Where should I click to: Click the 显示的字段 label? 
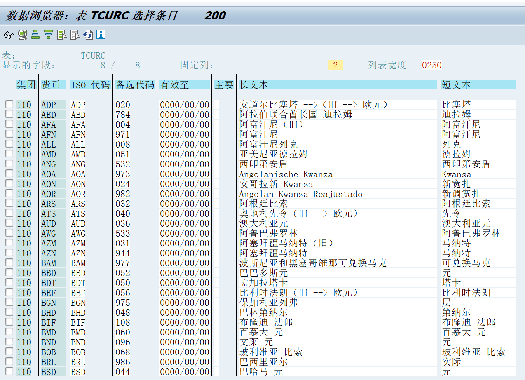pos(28,65)
